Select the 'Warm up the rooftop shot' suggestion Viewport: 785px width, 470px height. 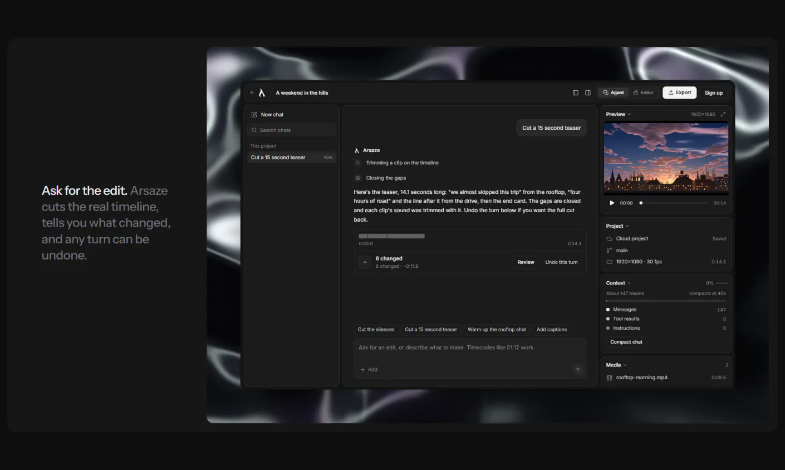pos(497,330)
